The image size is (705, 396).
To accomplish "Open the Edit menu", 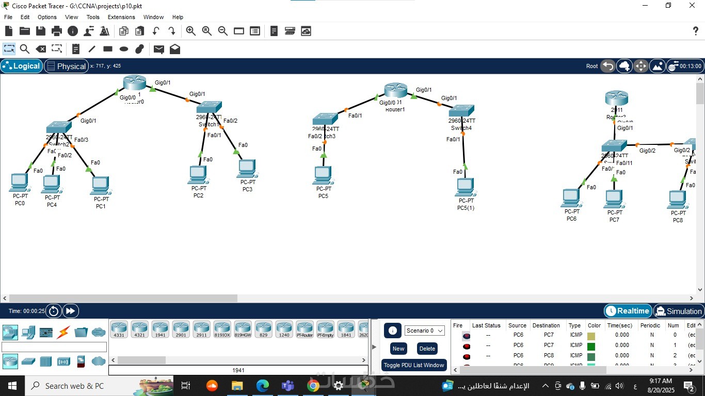I will point(25,17).
